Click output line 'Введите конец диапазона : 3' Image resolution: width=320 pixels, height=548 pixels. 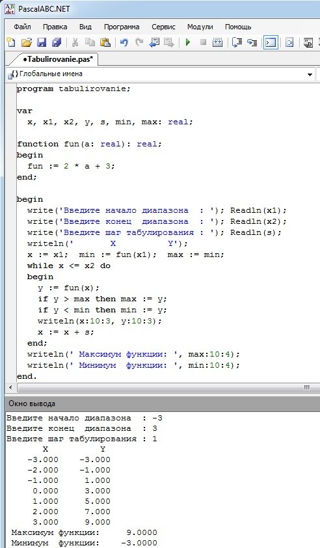82,428
